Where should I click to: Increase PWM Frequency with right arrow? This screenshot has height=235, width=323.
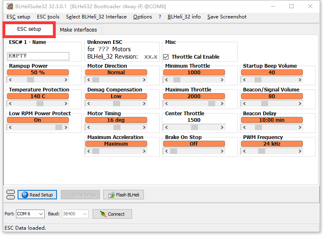[x=300, y=151]
